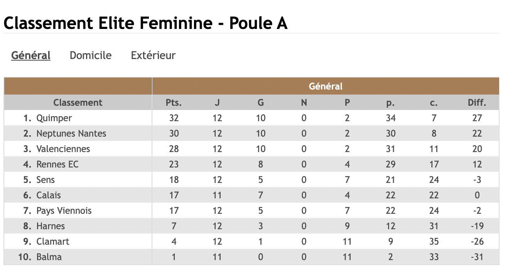Screen dimensions: 520x274
Task: Select the Extérieur tab
Action: pos(153,56)
